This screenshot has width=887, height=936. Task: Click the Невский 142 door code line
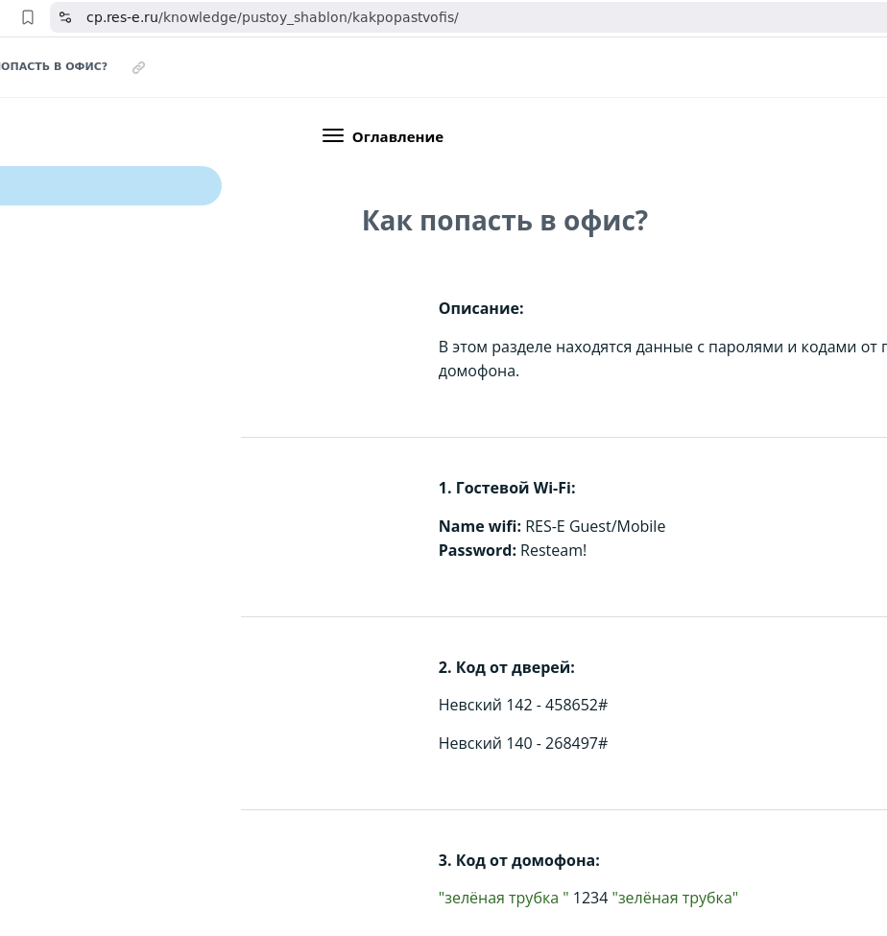[x=522, y=705]
